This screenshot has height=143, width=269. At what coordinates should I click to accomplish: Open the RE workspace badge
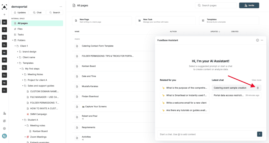pos(4,52)
